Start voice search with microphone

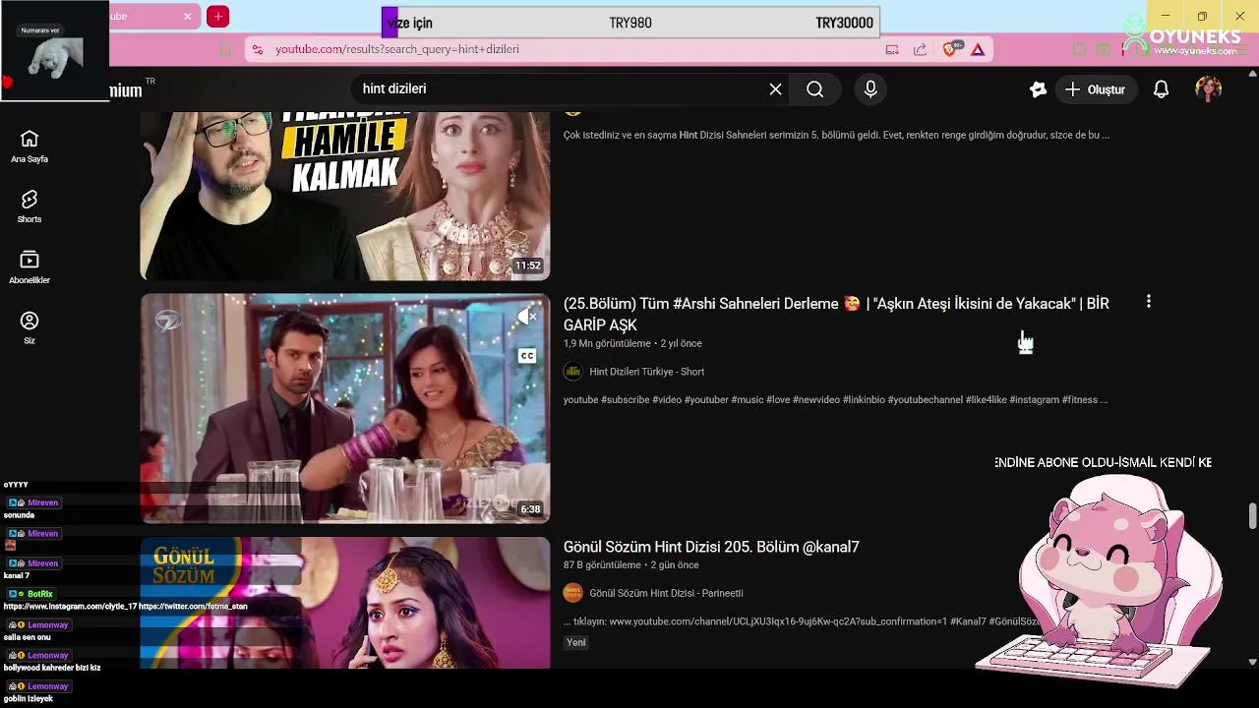point(870,89)
